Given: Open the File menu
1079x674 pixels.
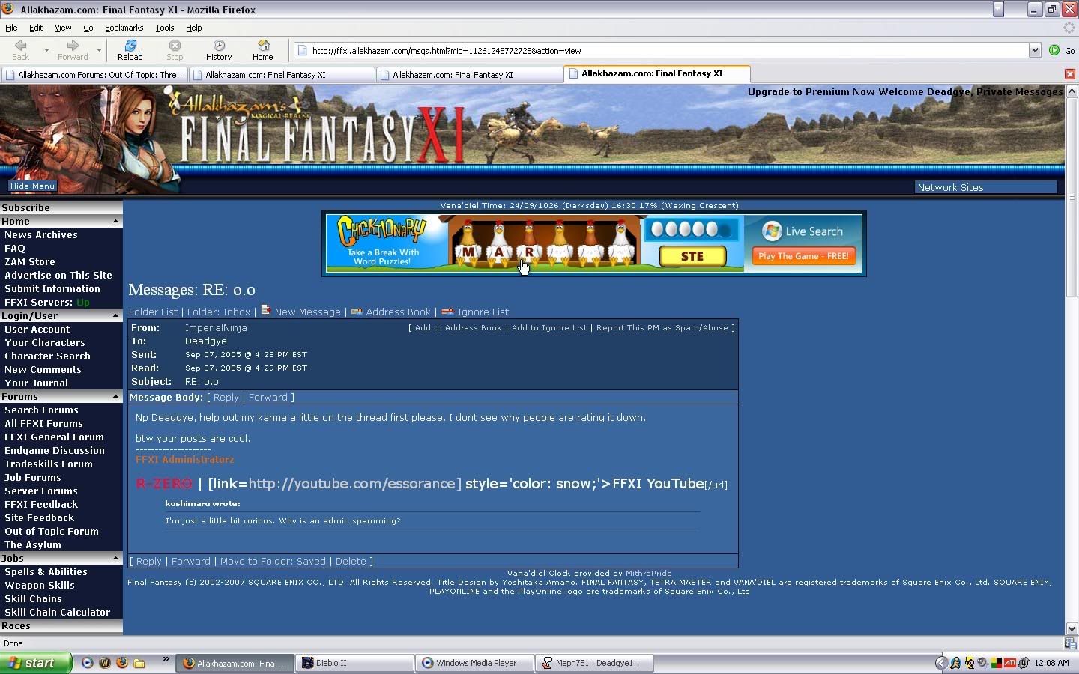Looking at the screenshot, I should pos(11,28).
